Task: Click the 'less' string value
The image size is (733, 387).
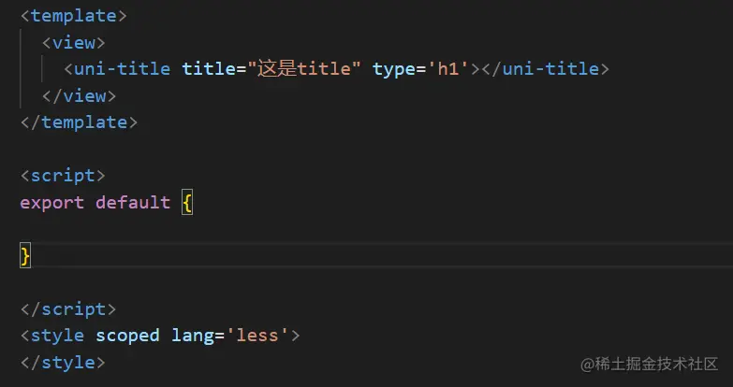Action: pyautogui.click(x=257, y=337)
